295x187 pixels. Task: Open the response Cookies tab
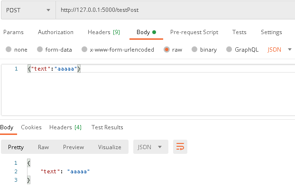click(x=31, y=127)
